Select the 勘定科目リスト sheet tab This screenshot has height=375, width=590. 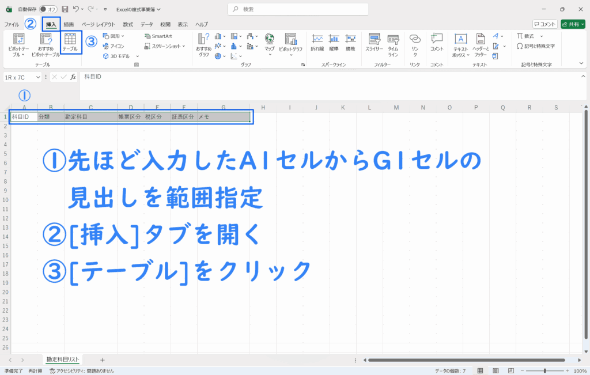coord(63,359)
